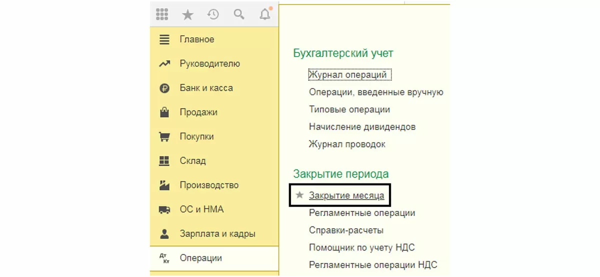
Task: Click the Закрытие периода heading
Action: [x=340, y=174]
